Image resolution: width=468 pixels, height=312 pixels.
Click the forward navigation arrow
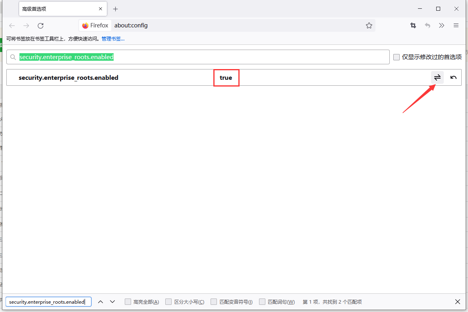coord(26,25)
